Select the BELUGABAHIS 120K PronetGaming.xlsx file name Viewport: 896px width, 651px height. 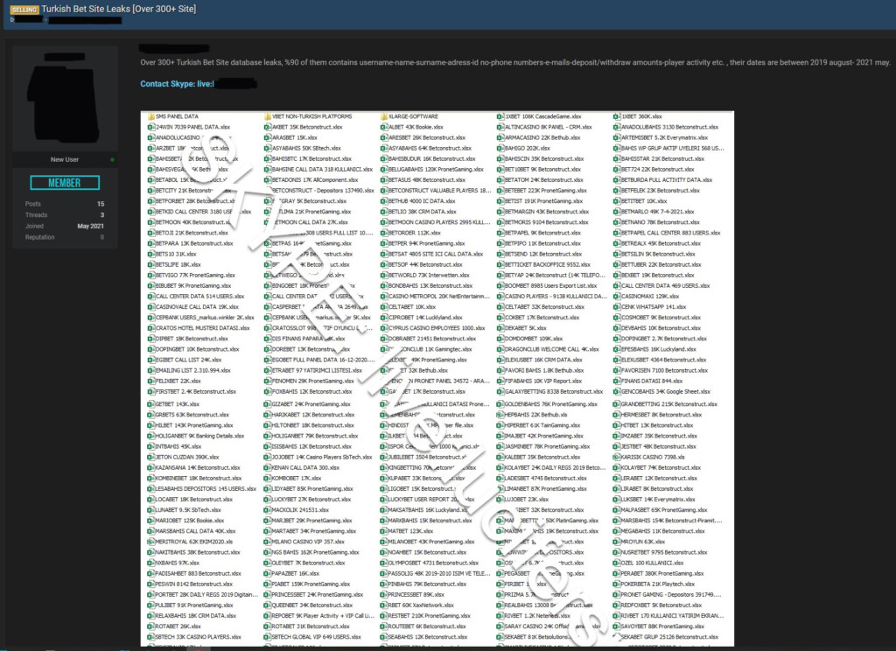[x=436, y=169]
